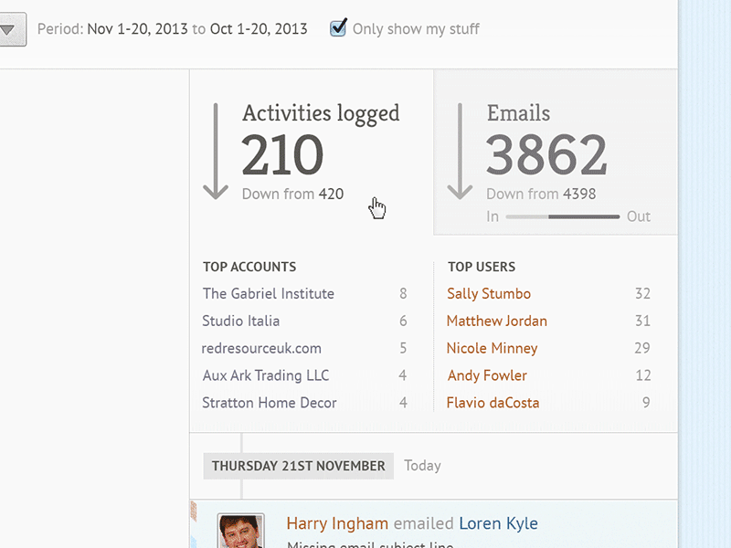Click the 'Down from 4398' comparison text
This screenshot has height=548, width=731.
541,194
